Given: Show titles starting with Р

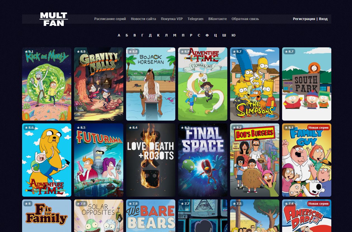Looking at the screenshot, I should 191,35.
